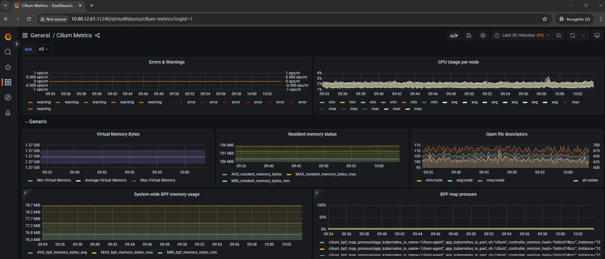Select the Cilium Metrics browser tab
The width and height of the screenshot is (605, 259).
[x=48, y=6]
